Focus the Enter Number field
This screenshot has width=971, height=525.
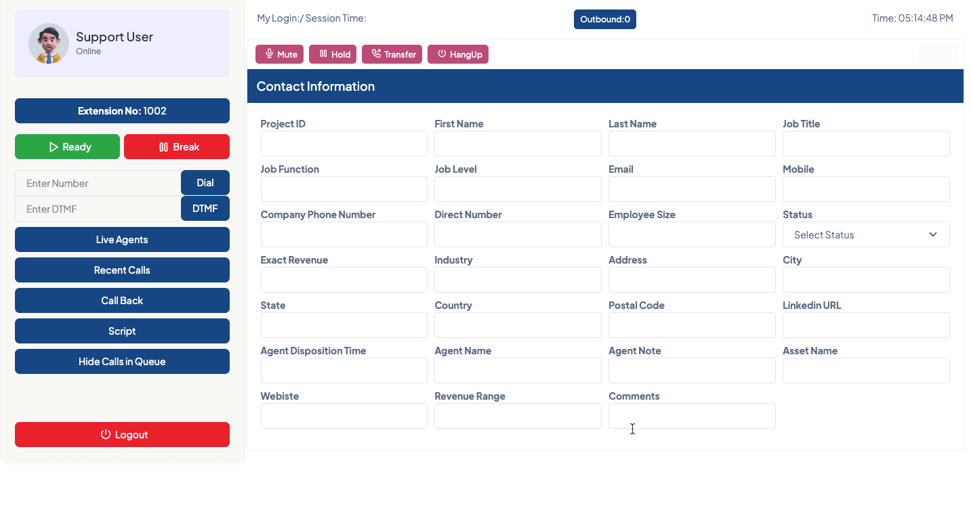[98, 184]
